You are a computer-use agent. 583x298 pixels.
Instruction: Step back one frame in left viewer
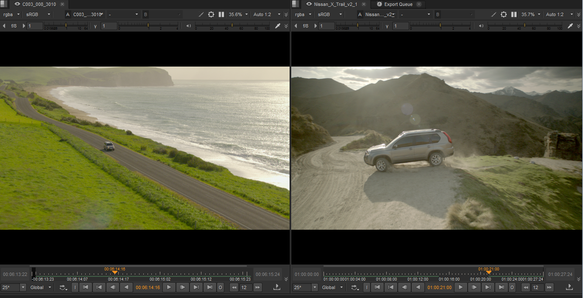112,287
